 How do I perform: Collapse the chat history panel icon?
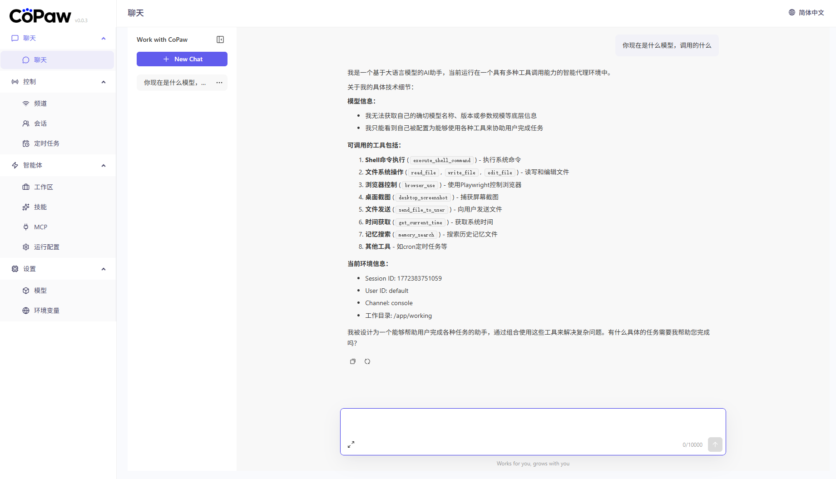pos(220,40)
